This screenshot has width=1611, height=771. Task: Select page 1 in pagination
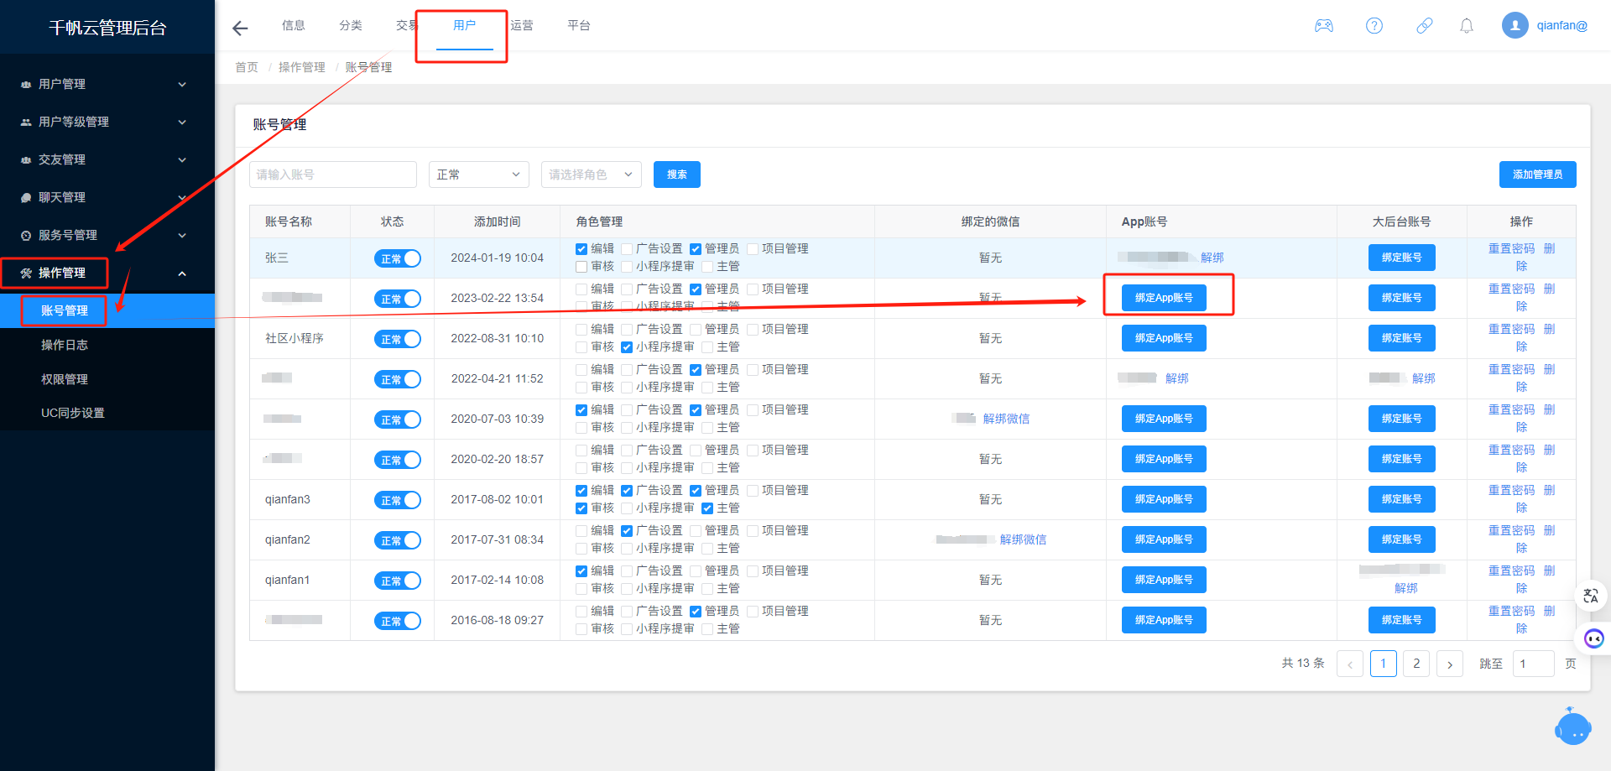(x=1384, y=664)
